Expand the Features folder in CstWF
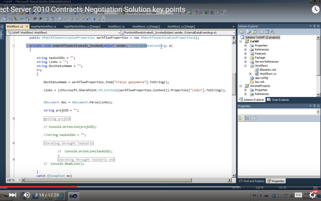 (x=245, y=54)
